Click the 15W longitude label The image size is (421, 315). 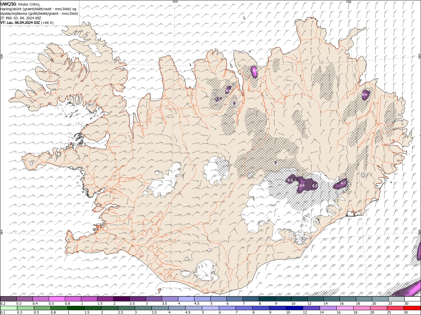(348, 2)
